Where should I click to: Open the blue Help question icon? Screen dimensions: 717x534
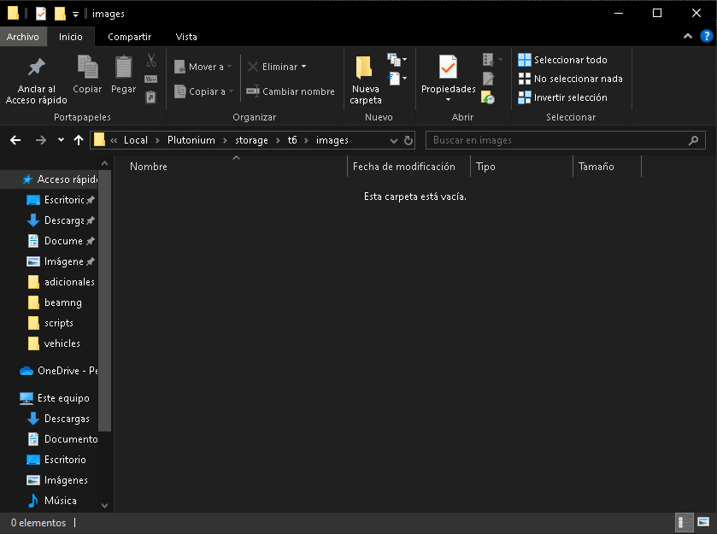click(706, 36)
